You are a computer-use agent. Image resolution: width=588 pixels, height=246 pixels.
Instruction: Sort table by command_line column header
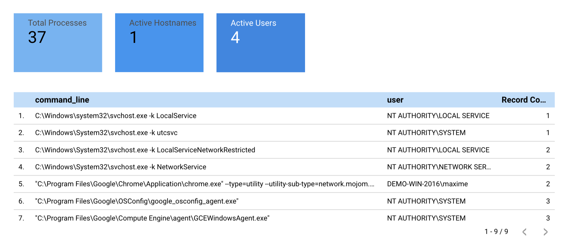62,100
